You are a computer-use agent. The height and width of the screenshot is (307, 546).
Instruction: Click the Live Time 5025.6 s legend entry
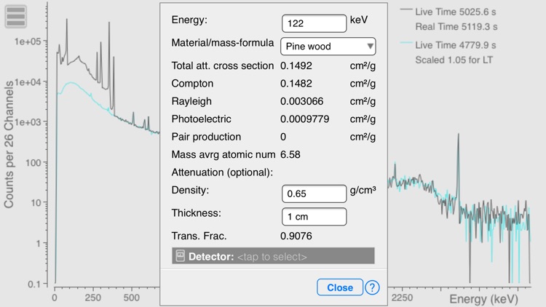click(x=456, y=12)
